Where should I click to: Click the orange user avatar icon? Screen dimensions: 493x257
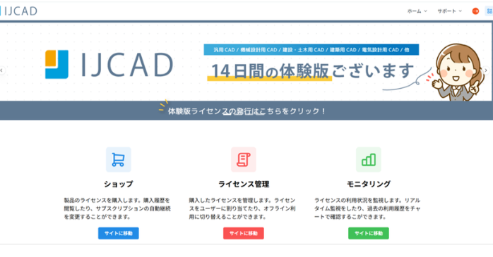475,11
